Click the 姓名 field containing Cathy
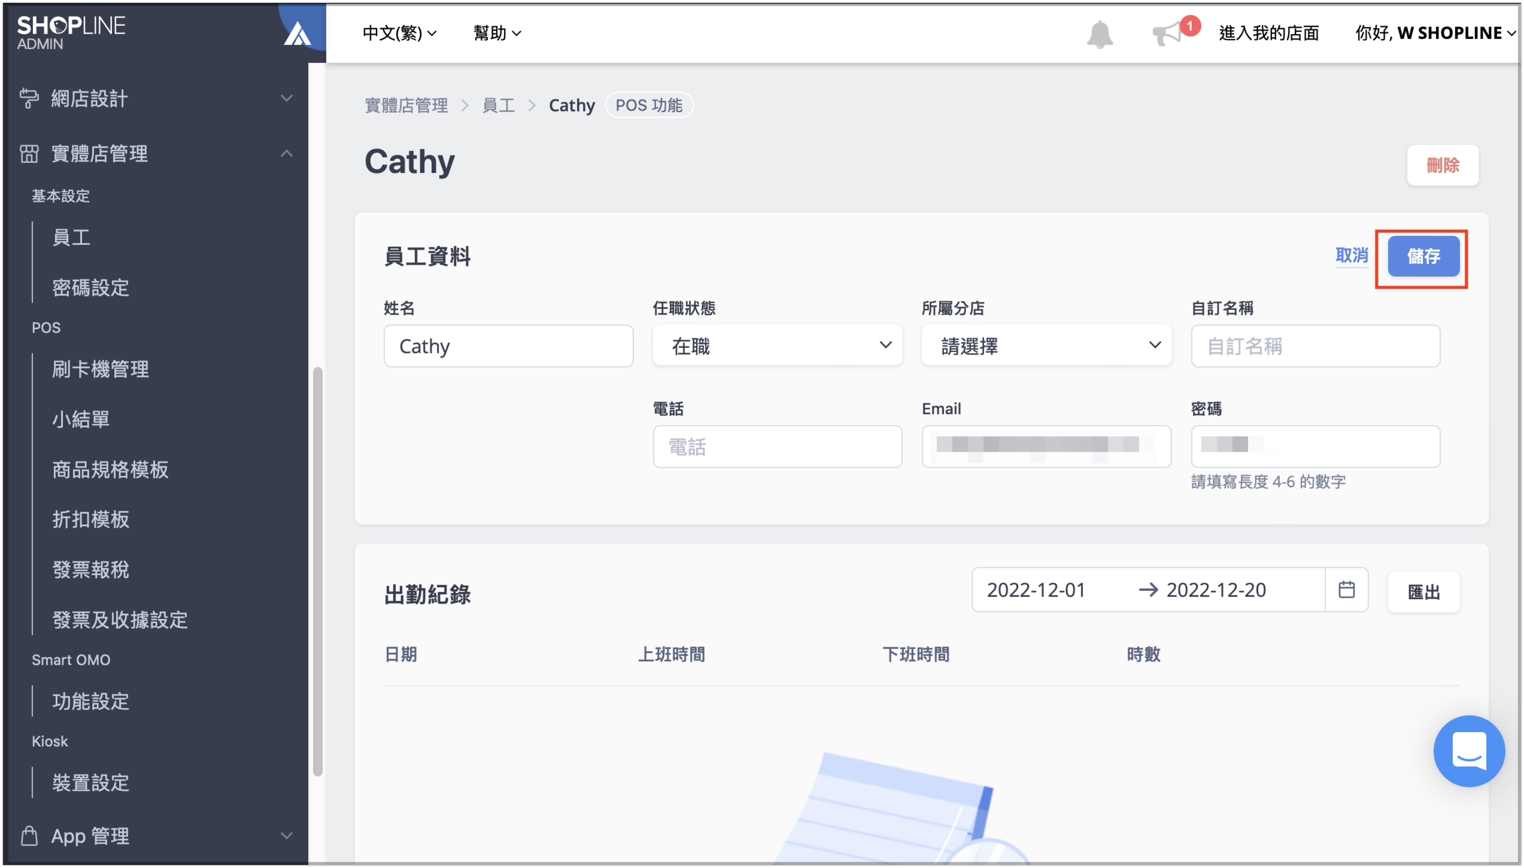Image resolution: width=1524 pixels, height=868 pixels. pyautogui.click(x=508, y=346)
